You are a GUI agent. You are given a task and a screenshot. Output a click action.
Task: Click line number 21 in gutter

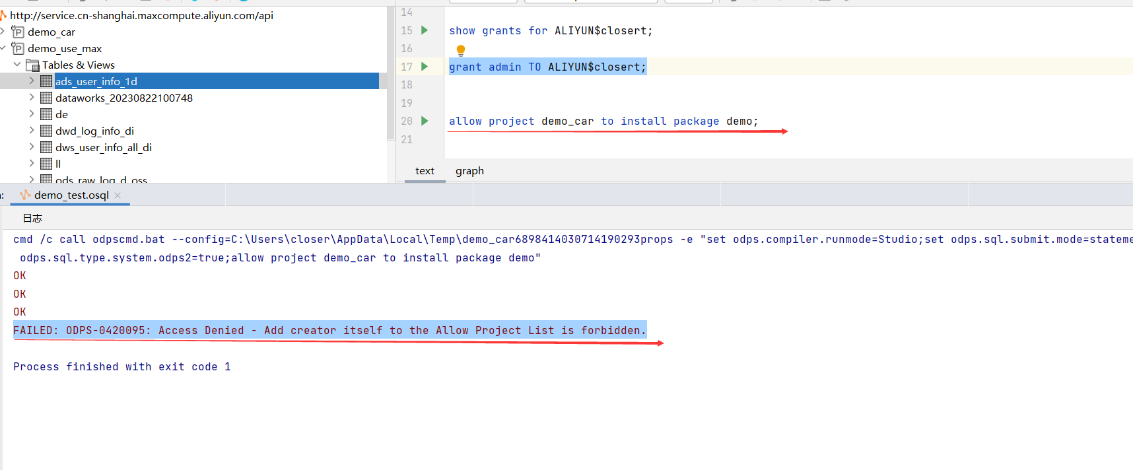point(407,139)
